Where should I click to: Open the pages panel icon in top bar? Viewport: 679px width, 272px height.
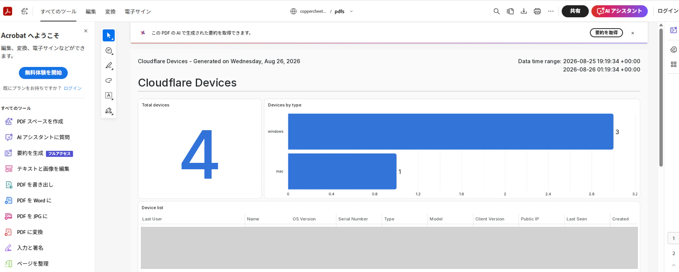(510, 11)
